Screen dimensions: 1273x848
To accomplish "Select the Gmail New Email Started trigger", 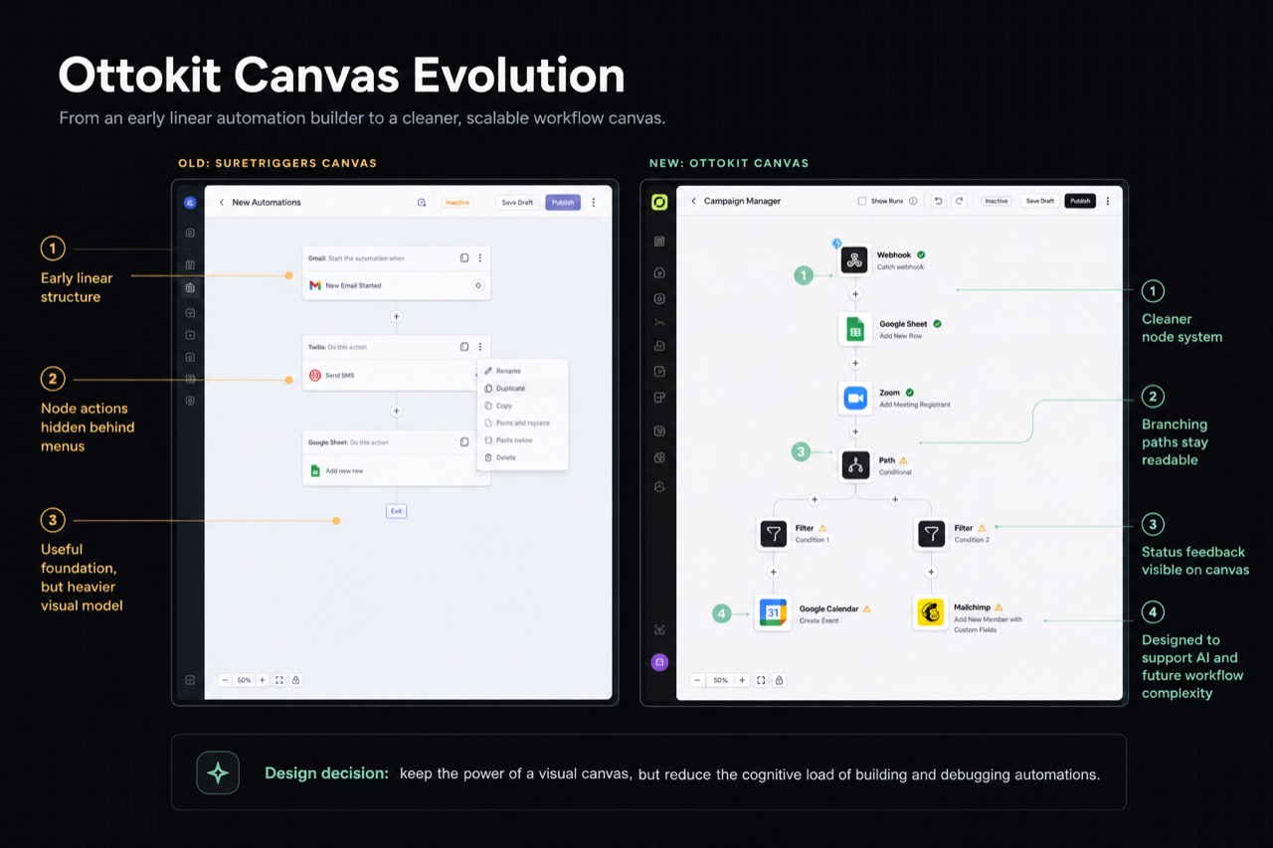I will (396, 285).
